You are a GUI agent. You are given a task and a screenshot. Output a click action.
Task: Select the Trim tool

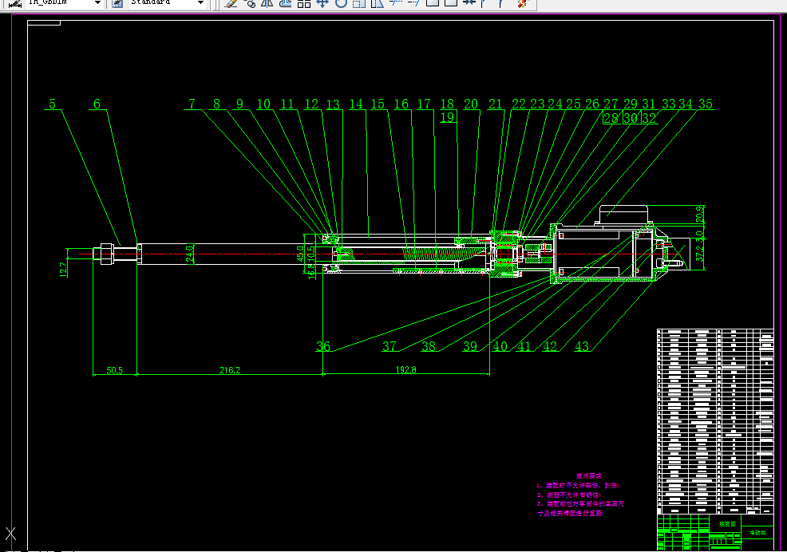[x=396, y=3]
